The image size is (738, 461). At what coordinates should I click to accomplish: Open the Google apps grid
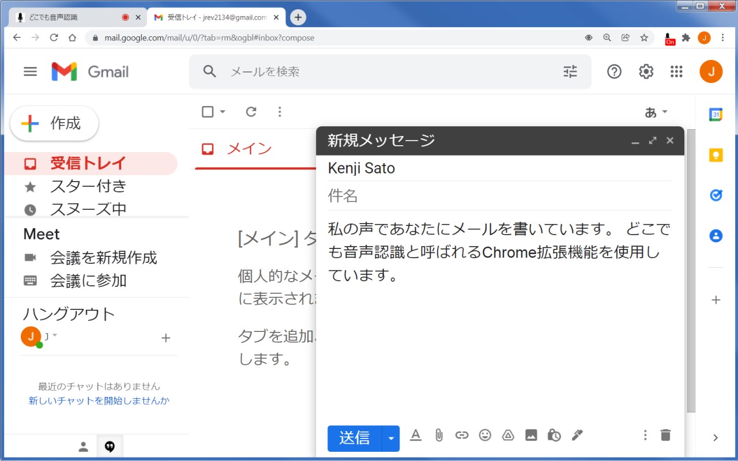pyautogui.click(x=676, y=71)
